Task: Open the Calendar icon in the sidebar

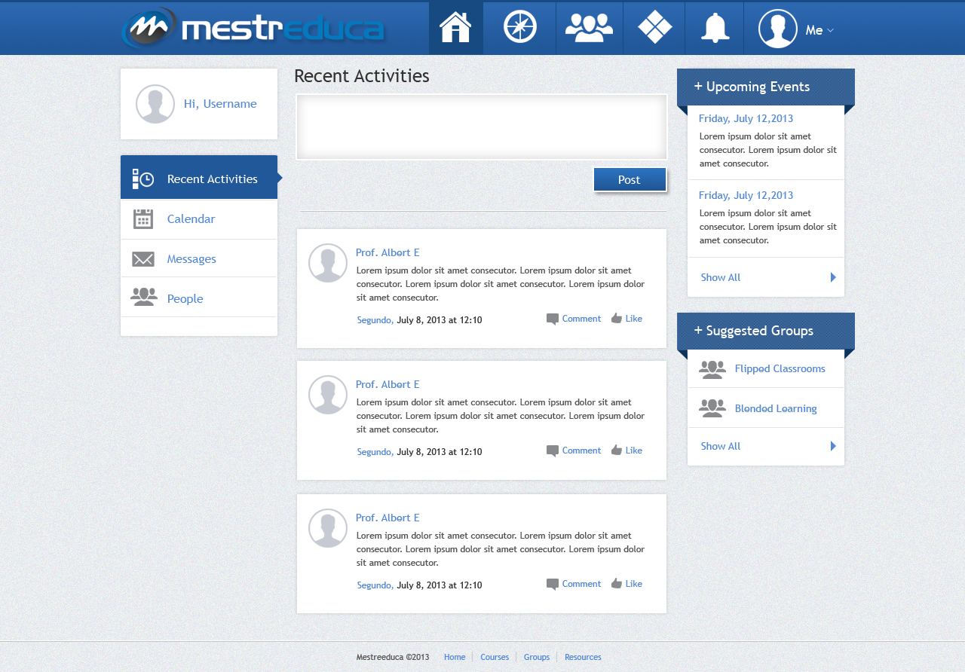Action: [143, 218]
